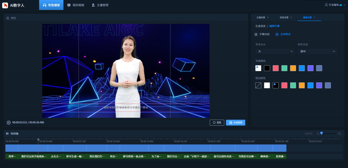
Task: Pick white font color swatch
Action: pyautogui.click(x=258, y=68)
